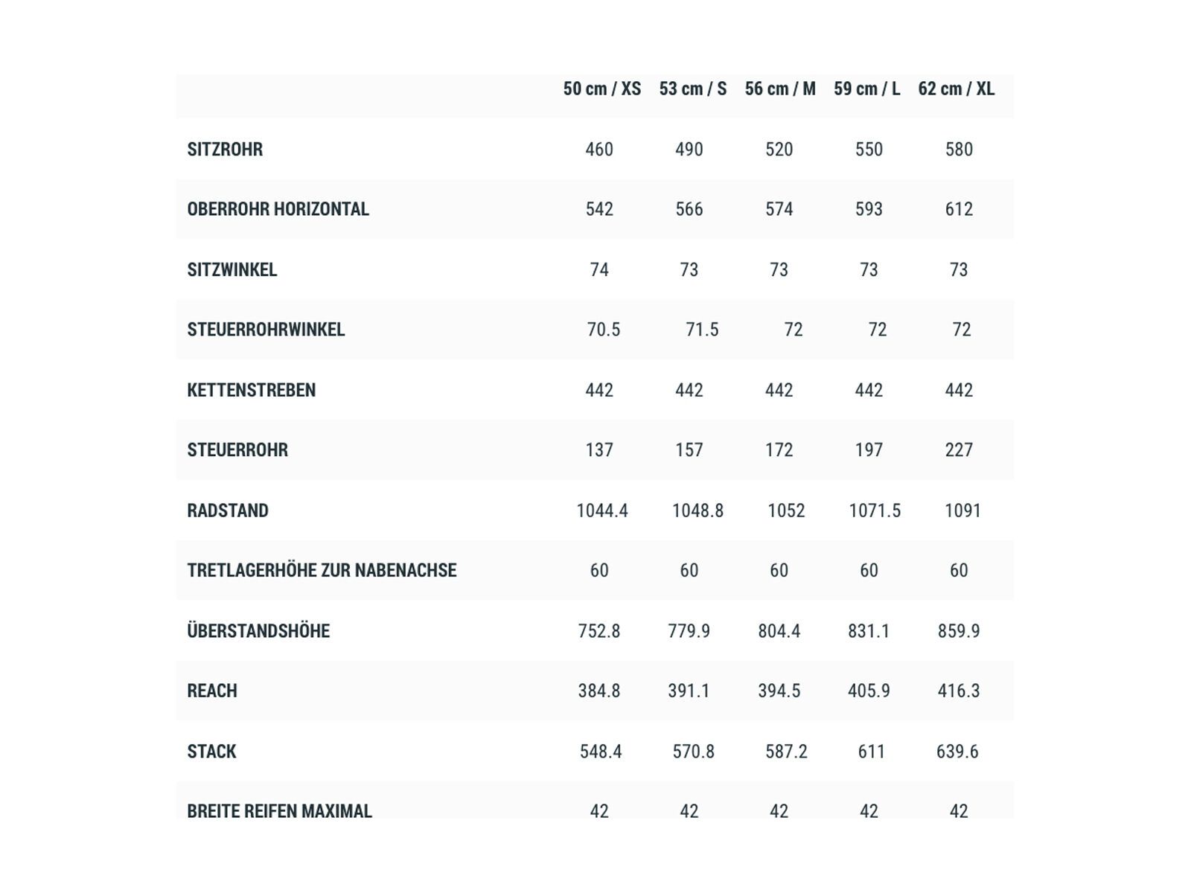This screenshot has width=1191, height=893.
Task: Click the SITZWINKEL row label
Action: (x=232, y=269)
